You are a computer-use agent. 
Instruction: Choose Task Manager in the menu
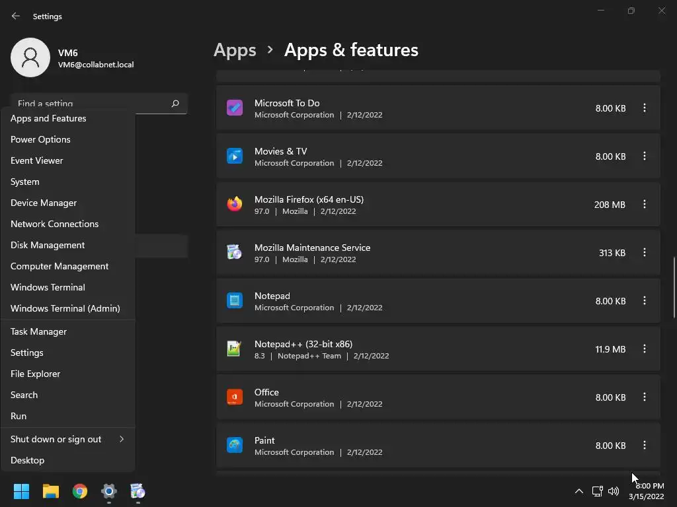[x=38, y=331]
